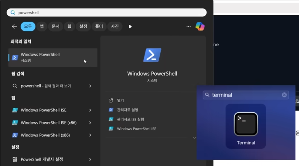The width and height of the screenshot is (299, 166).
Task: Expand chevron for PowerShell 개발자 설정
Action: point(90,159)
